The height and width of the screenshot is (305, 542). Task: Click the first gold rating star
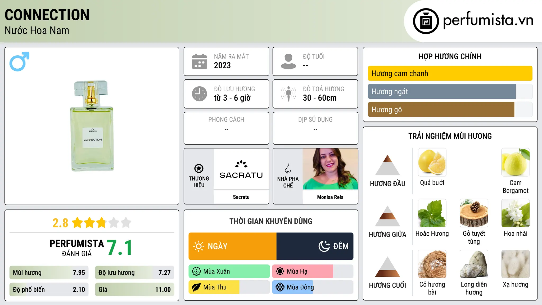tap(78, 223)
